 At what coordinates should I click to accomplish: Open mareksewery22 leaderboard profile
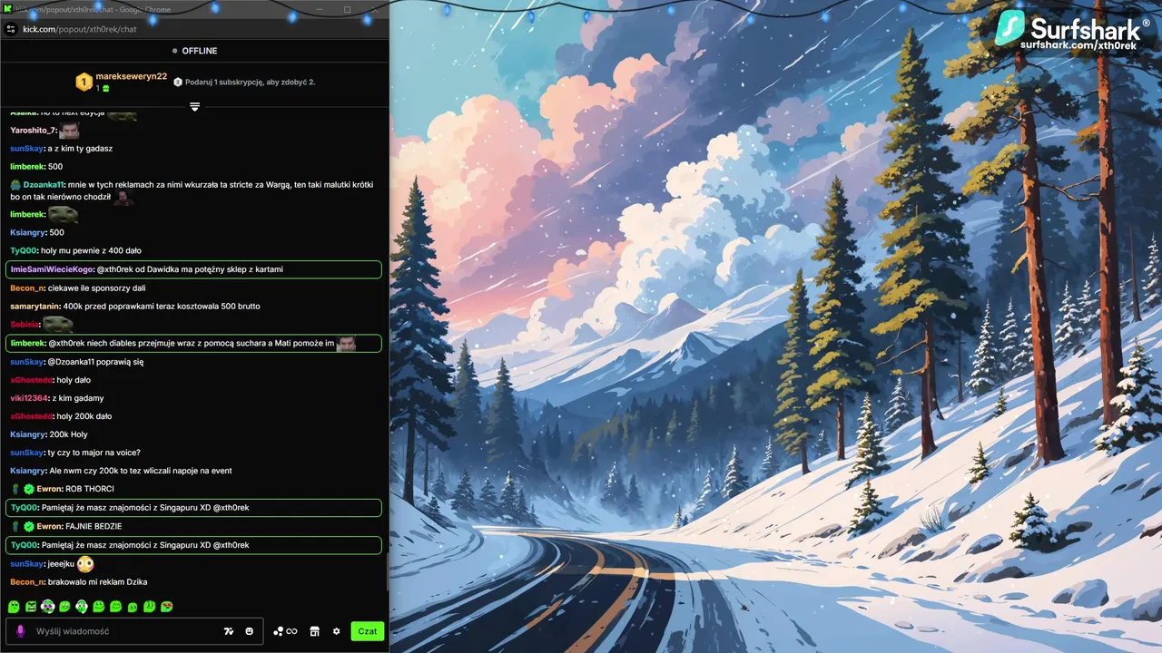pos(132,76)
